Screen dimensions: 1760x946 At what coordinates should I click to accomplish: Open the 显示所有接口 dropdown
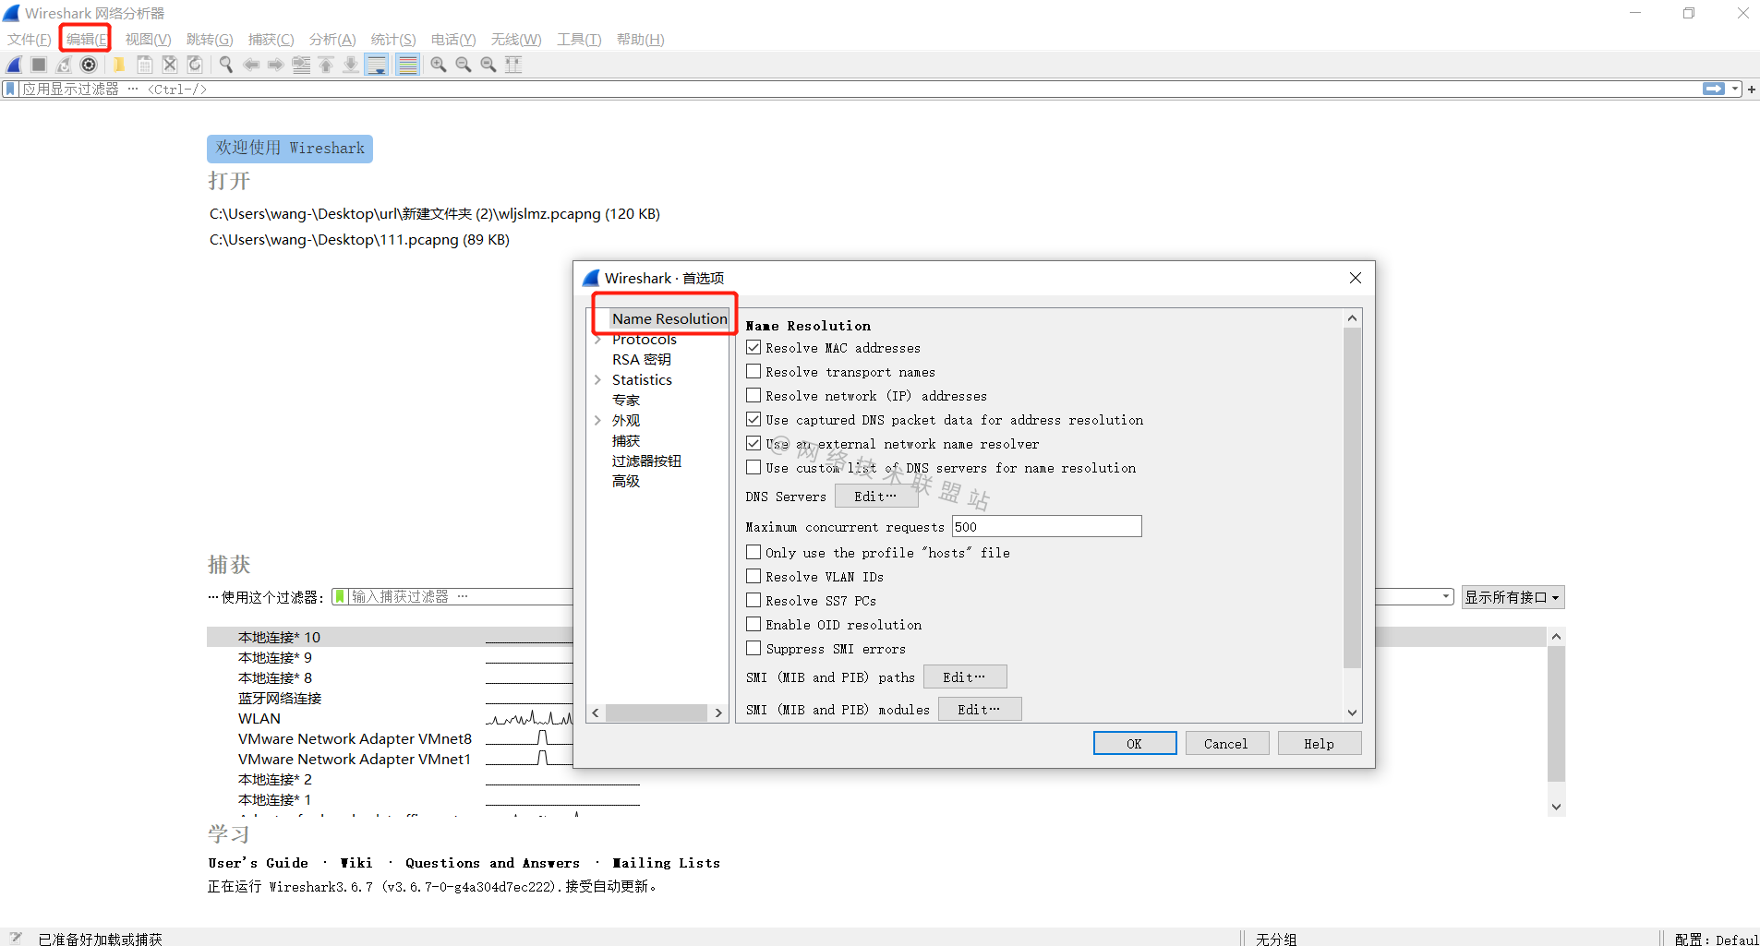tap(1513, 597)
